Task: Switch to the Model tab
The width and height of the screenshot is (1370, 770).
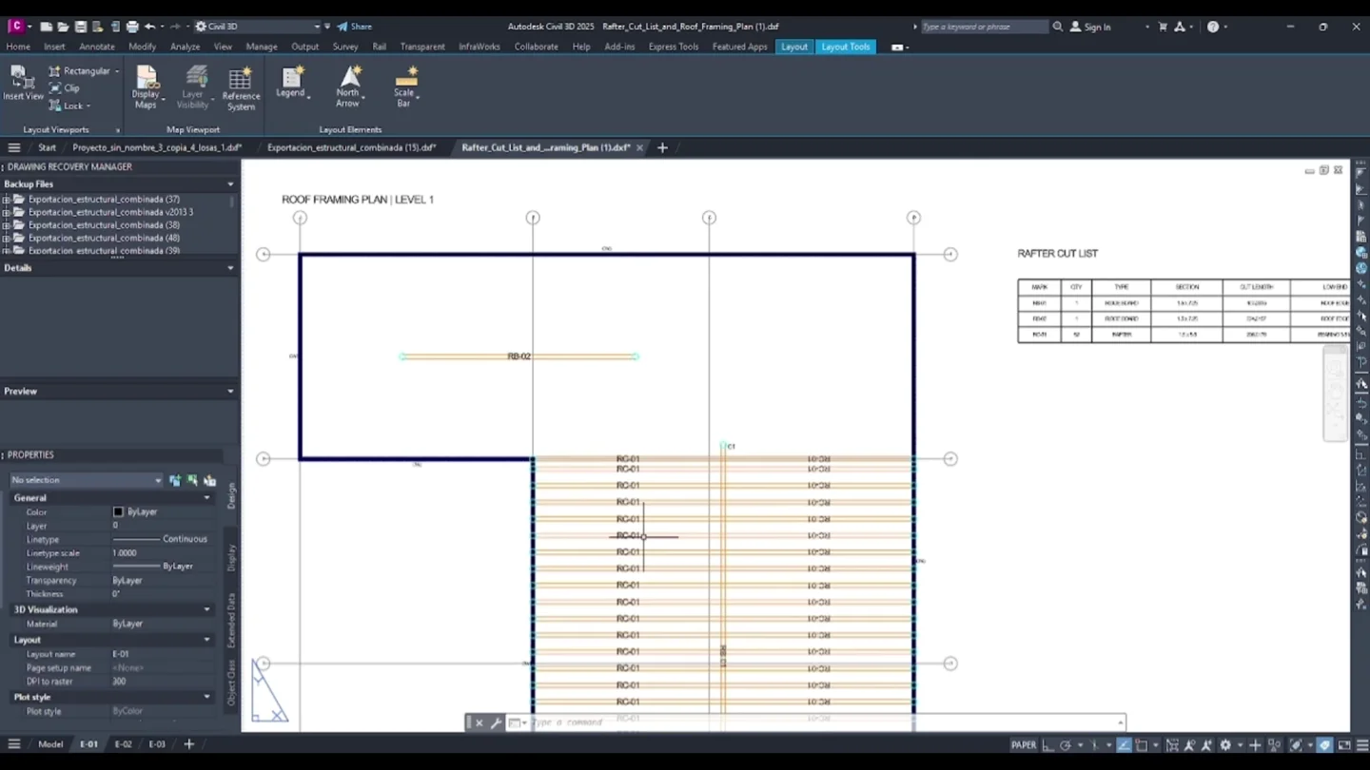Action: pos(50,744)
